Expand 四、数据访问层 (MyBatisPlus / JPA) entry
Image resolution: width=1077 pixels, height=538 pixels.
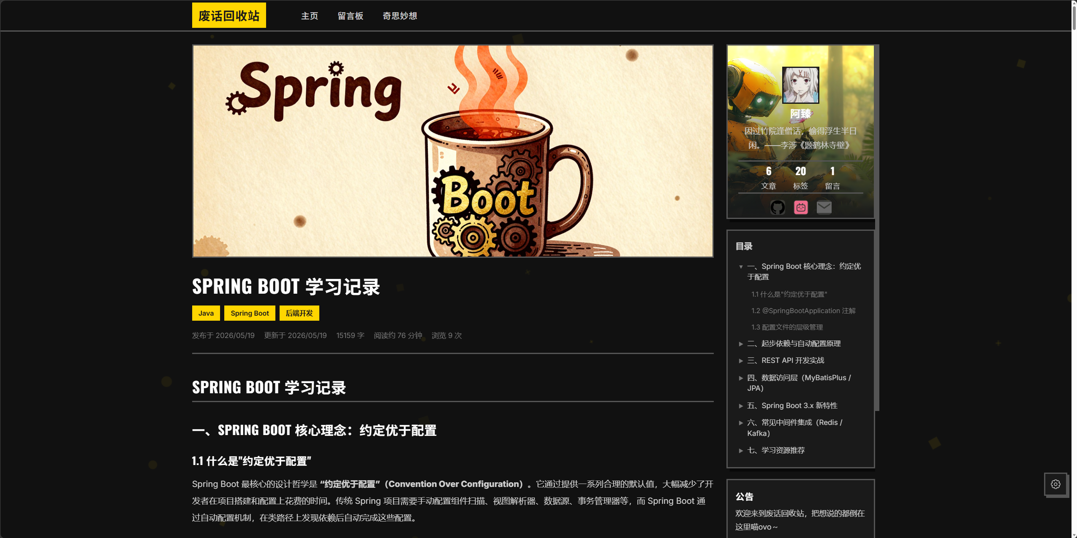(741, 378)
